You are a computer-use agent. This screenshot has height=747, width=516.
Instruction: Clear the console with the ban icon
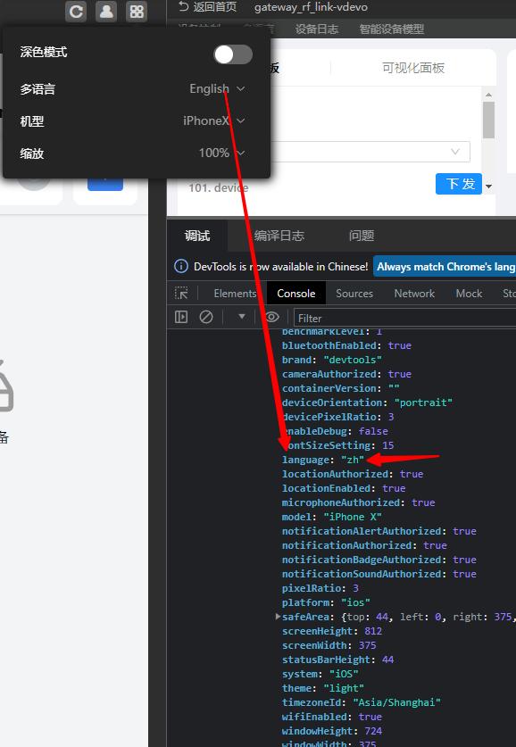206,317
